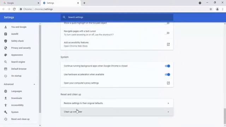The image size is (226, 127).
Task: Open Autofill settings section
Action: (15, 34)
